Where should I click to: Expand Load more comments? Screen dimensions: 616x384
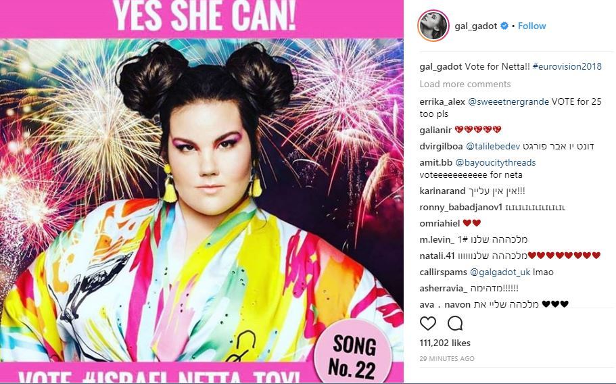point(465,84)
